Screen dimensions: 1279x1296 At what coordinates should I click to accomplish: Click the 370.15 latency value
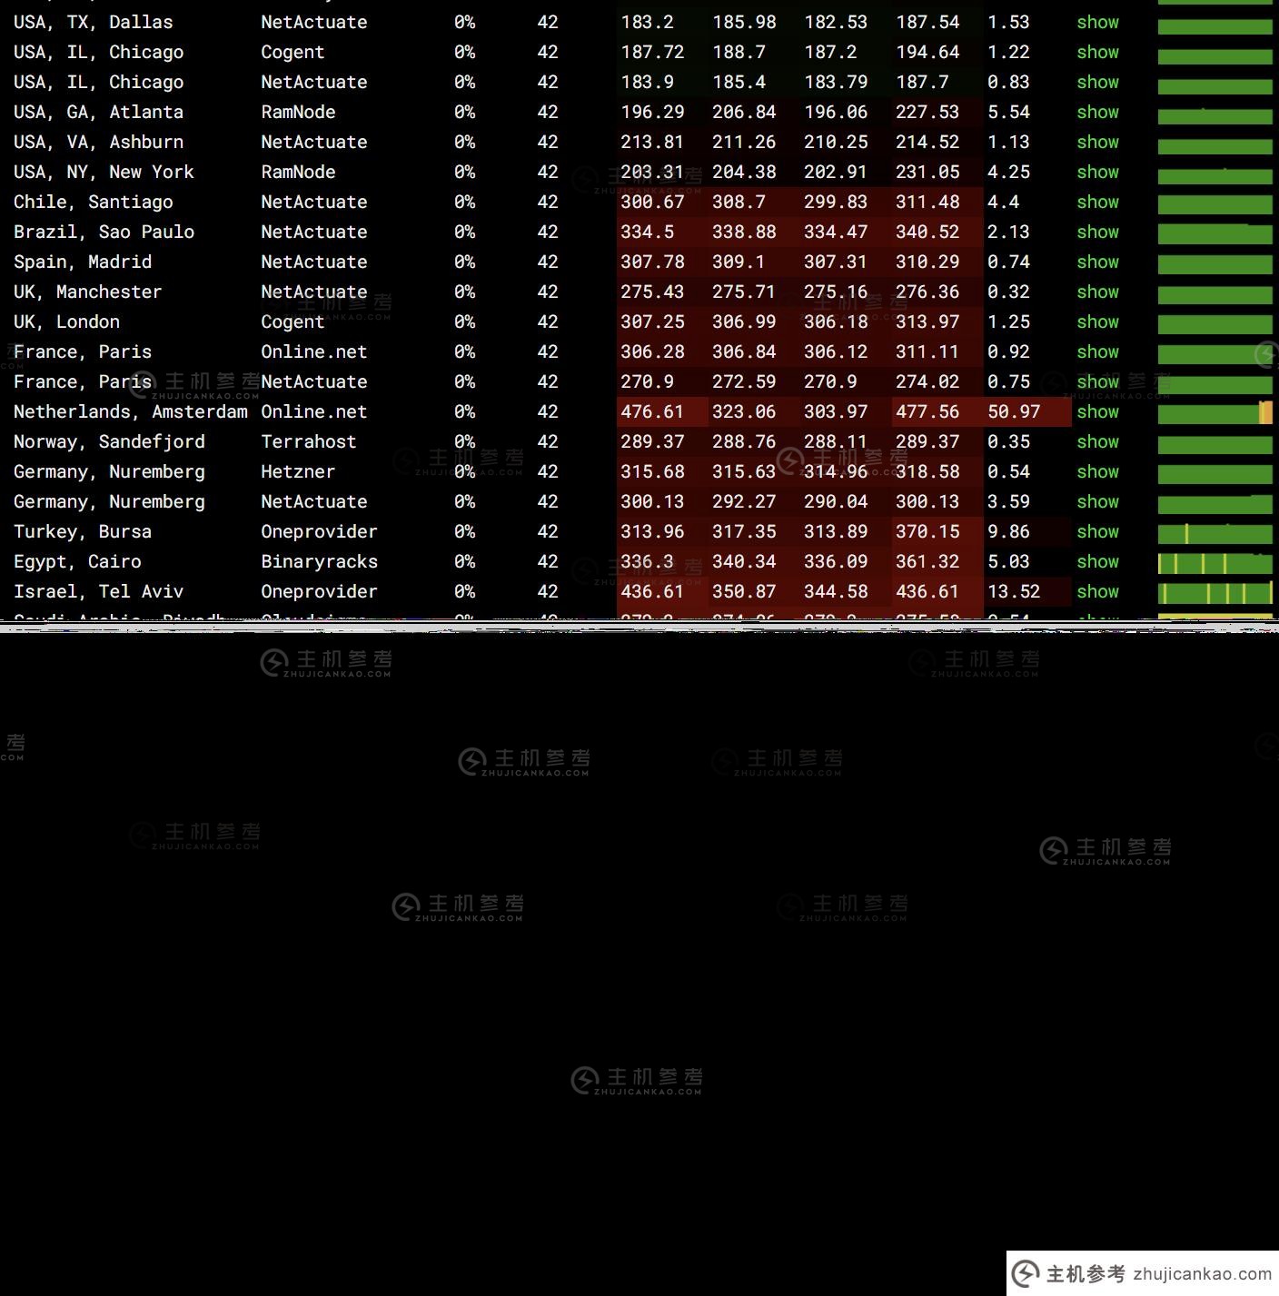[x=927, y=531]
